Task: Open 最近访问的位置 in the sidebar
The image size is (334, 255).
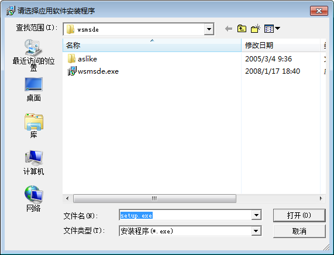Action: coord(33,55)
